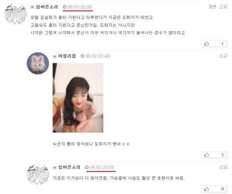Screen dimensions: 232x194
Task: Click thumbs-up icon on 23:05 reply
Action: click(x=206, y=189)
